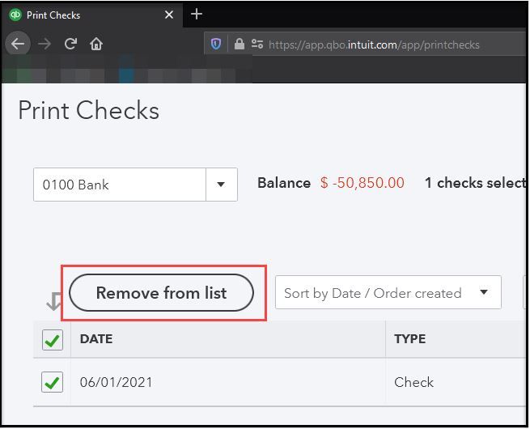Viewport: 530px width, 429px height.
Task: Select the Print Checks browser tab
Action: click(92, 15)
